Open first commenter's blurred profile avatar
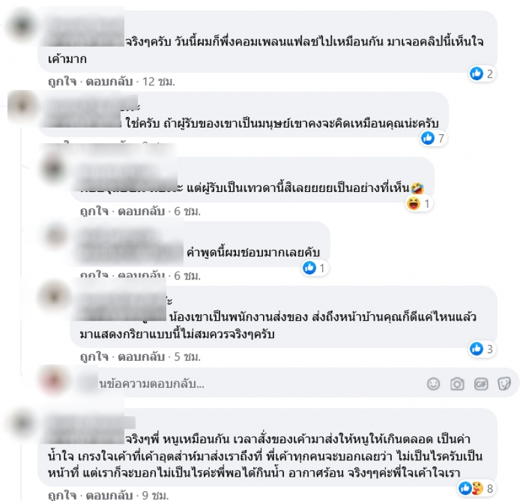526x501 pixels. point(21,26)
